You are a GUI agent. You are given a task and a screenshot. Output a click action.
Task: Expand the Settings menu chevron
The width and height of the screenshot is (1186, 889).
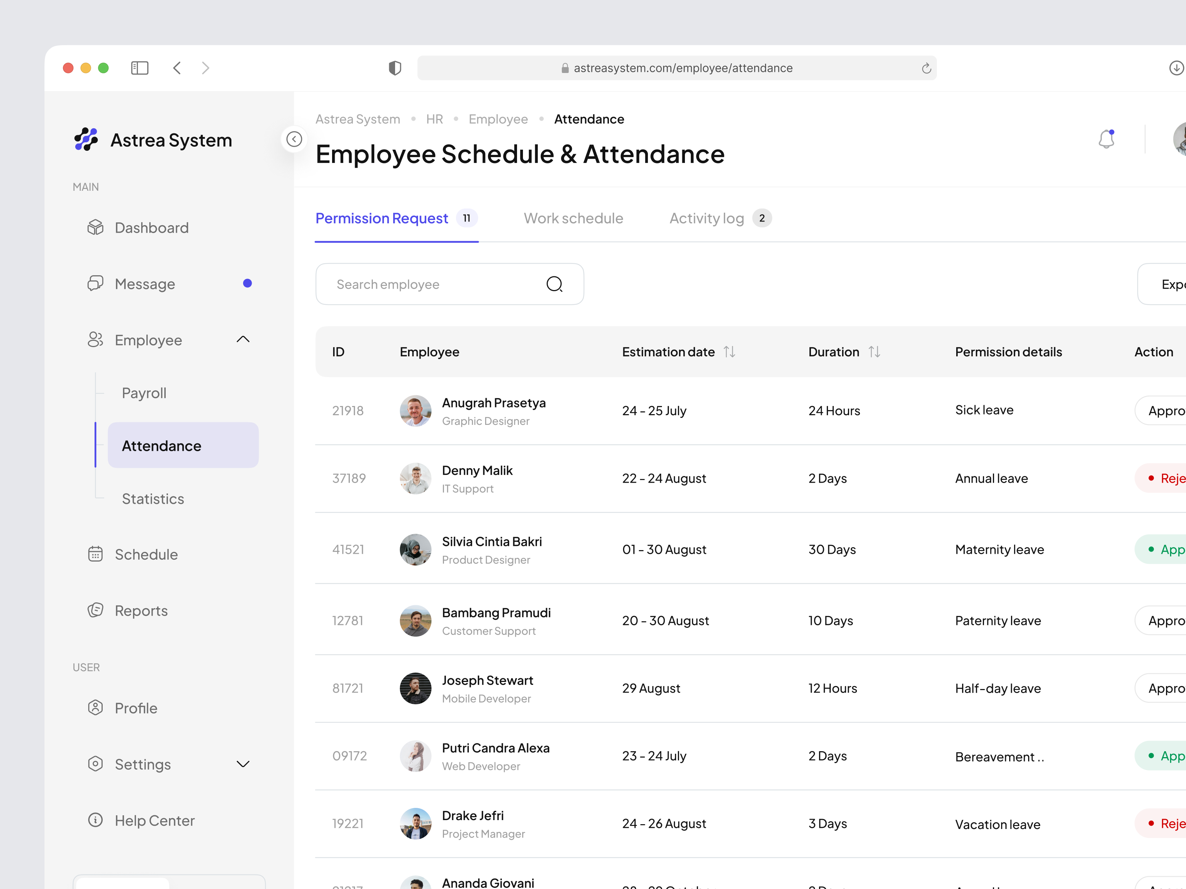click(243, 763)
